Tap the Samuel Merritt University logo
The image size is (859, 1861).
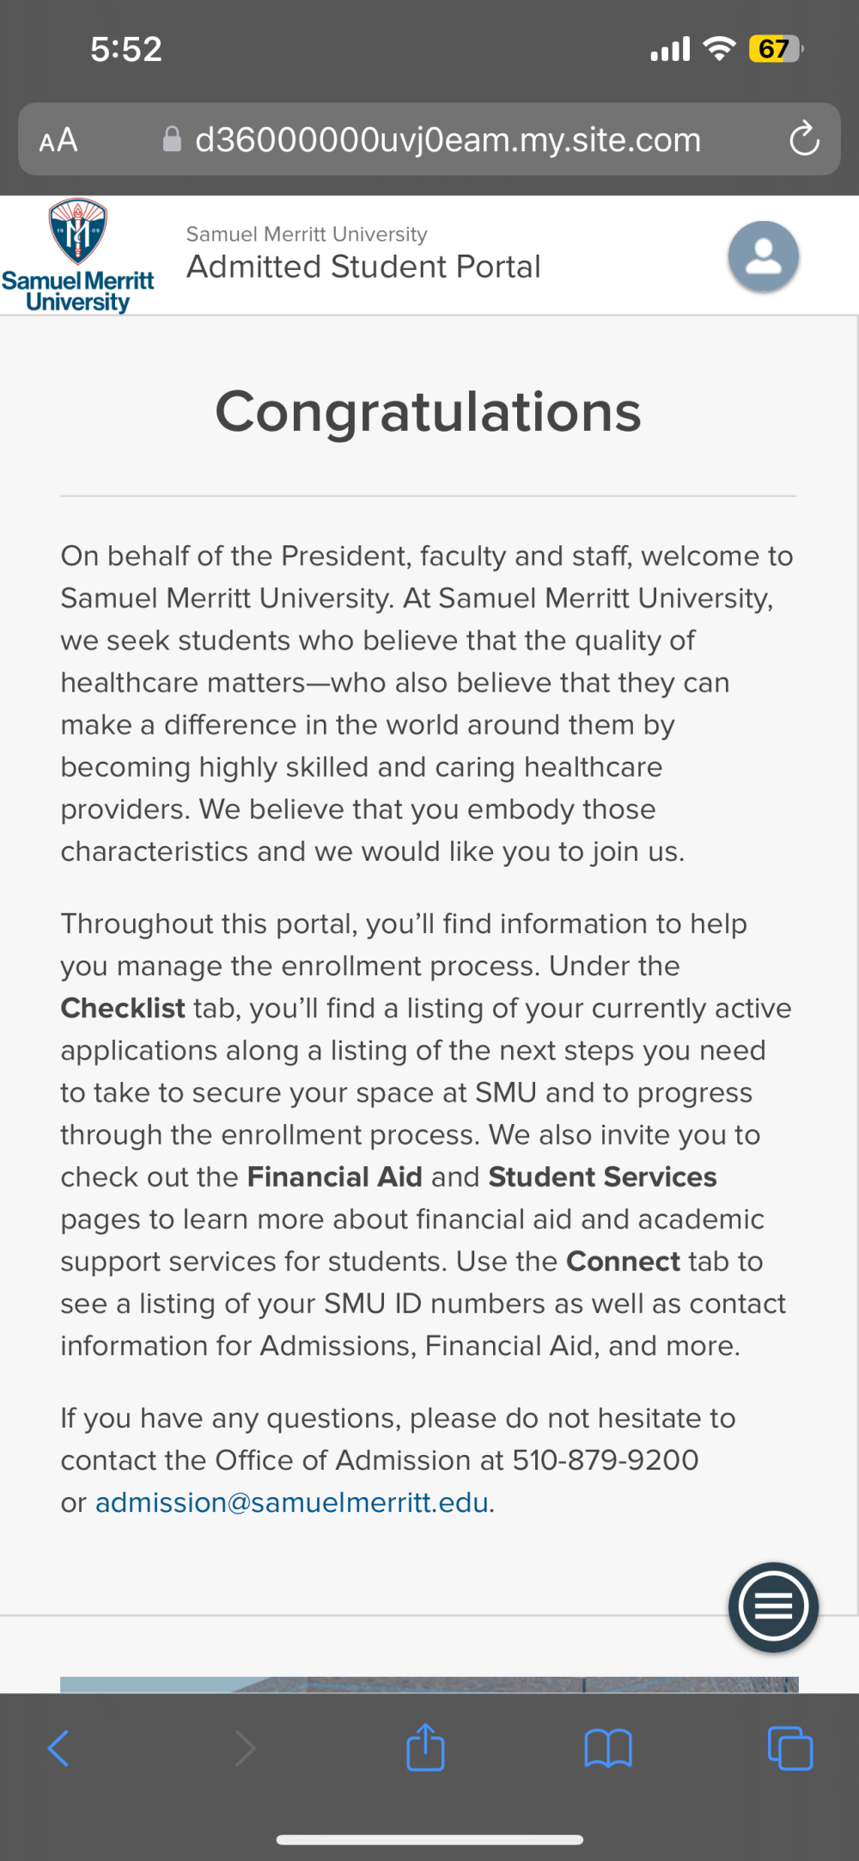click(x=78, y=255)
